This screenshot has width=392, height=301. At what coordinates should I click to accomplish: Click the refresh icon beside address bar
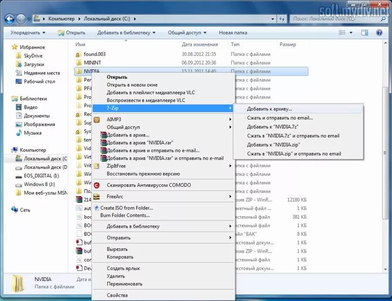(282, 19)
